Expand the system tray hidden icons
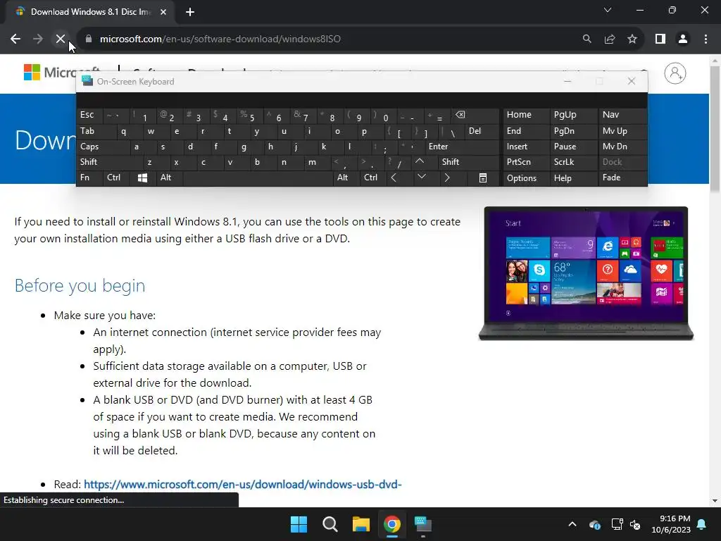721x541 pixels. 572,524
